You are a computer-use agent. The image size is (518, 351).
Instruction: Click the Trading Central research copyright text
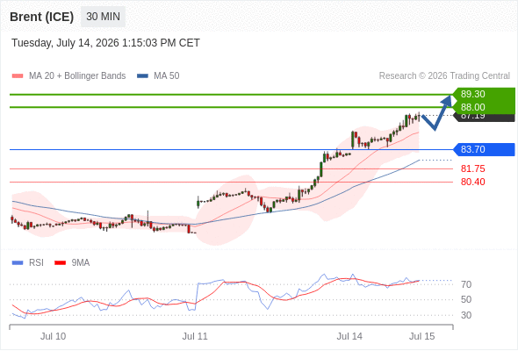click(x=444, y=76)
